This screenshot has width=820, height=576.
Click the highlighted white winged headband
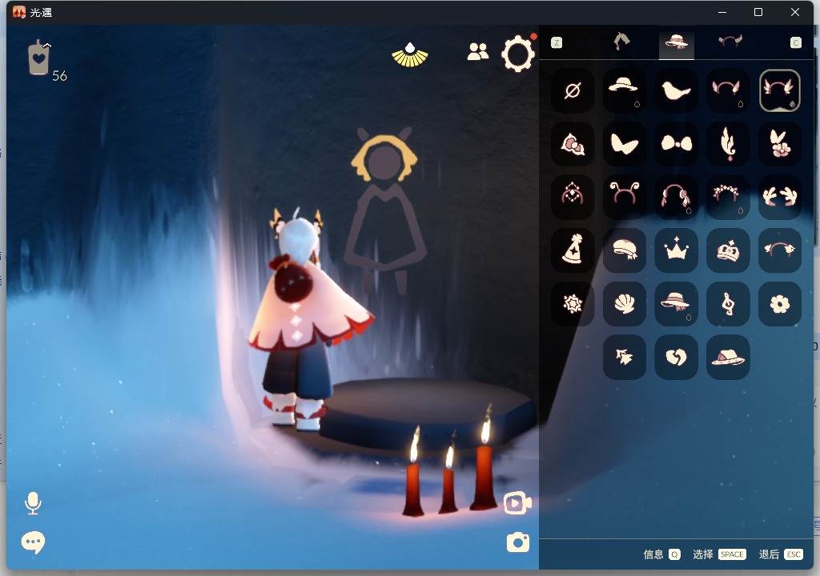(x=779, y=90)
